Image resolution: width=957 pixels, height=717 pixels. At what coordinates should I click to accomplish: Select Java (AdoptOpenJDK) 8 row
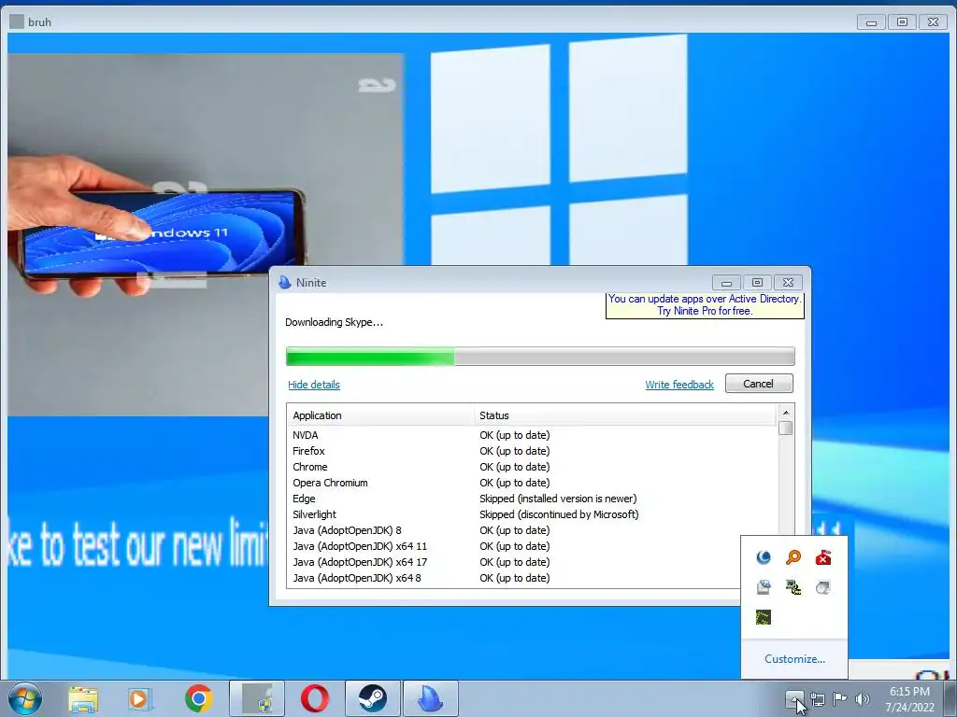click(x=532, y=530)
